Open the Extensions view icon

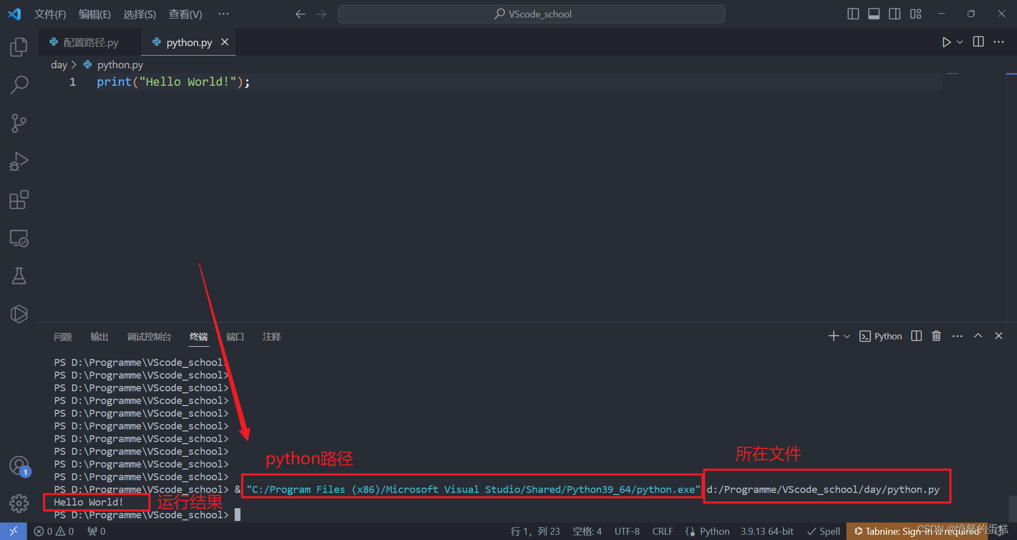(x=19, y=200)
